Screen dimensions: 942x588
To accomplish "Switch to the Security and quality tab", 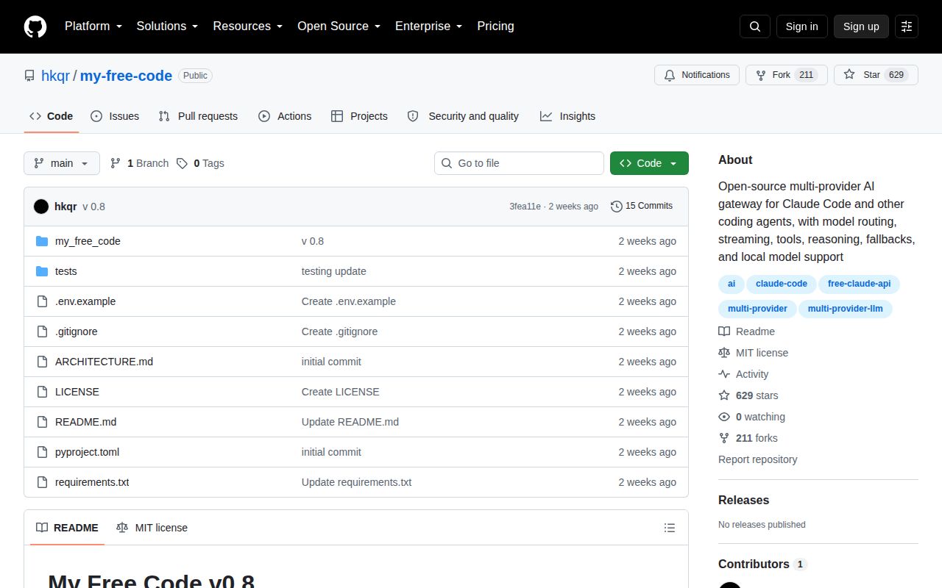I will [463, 116].
